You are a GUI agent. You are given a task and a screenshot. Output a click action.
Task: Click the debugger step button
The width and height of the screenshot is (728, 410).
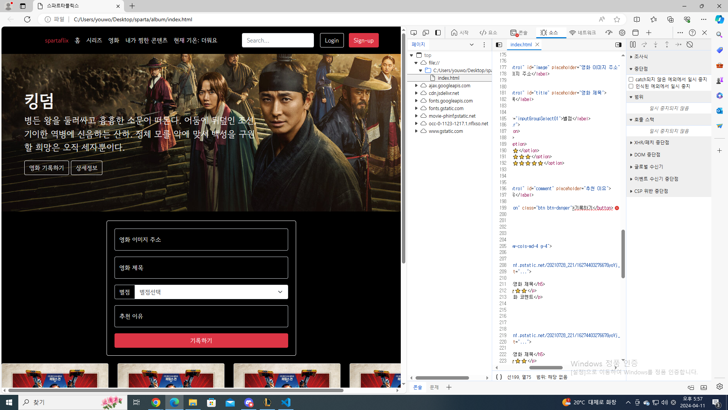click(678, 44)
